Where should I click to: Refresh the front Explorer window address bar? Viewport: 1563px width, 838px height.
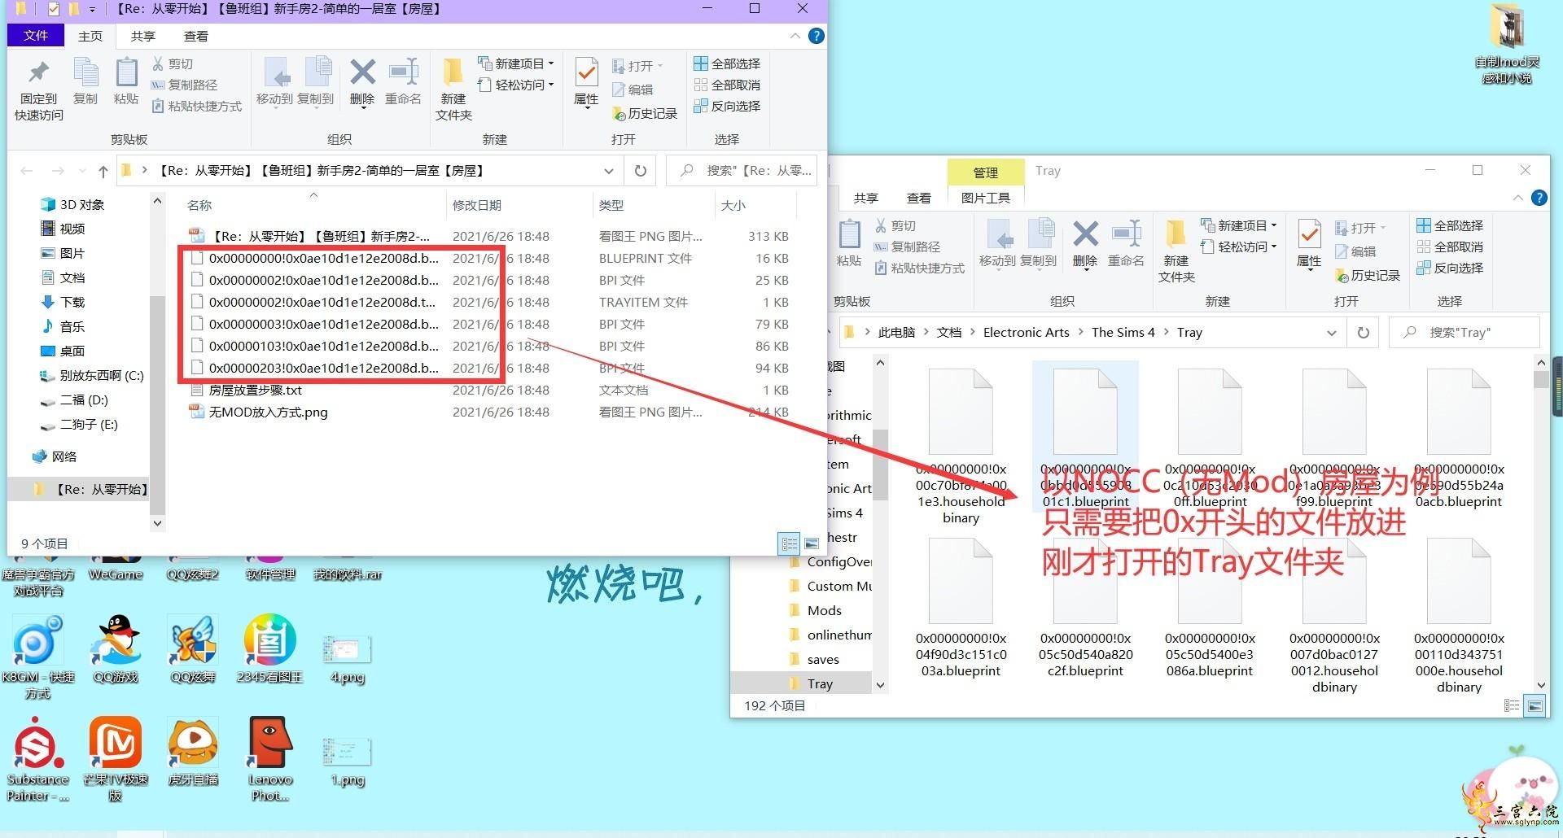click(x=641, y=171)
